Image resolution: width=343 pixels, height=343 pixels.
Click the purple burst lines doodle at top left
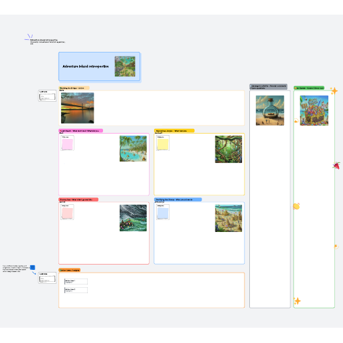(29, 37)
